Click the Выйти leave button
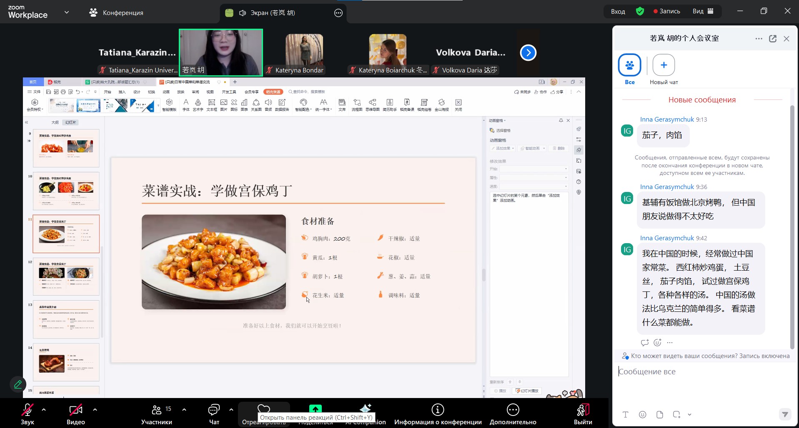The height and width of the screenshot is (428, 799). 583,414
